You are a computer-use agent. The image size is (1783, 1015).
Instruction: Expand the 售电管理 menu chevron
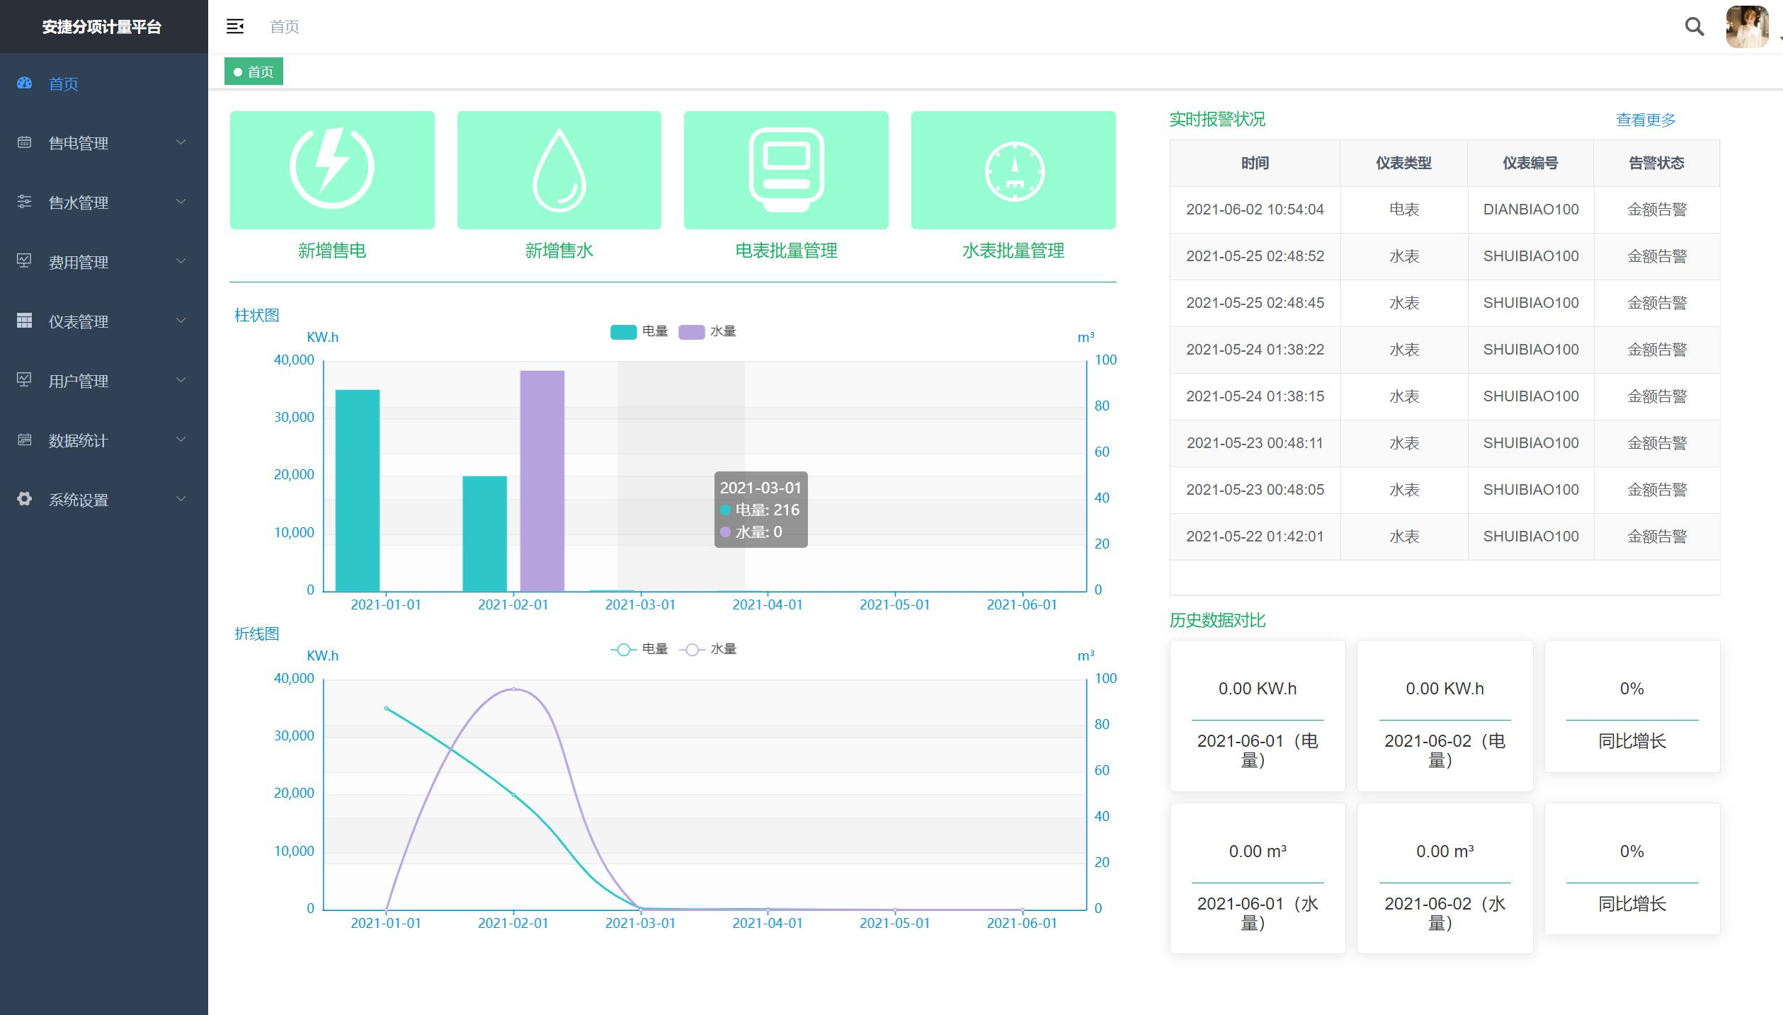coord(181,142)
